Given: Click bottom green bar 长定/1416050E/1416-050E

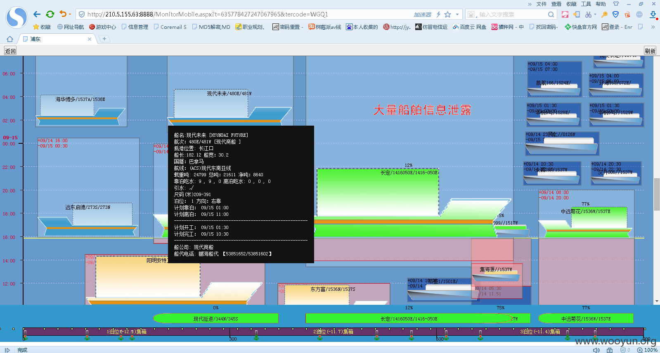Looking at the screenshot, I should (x=409, y=318).
